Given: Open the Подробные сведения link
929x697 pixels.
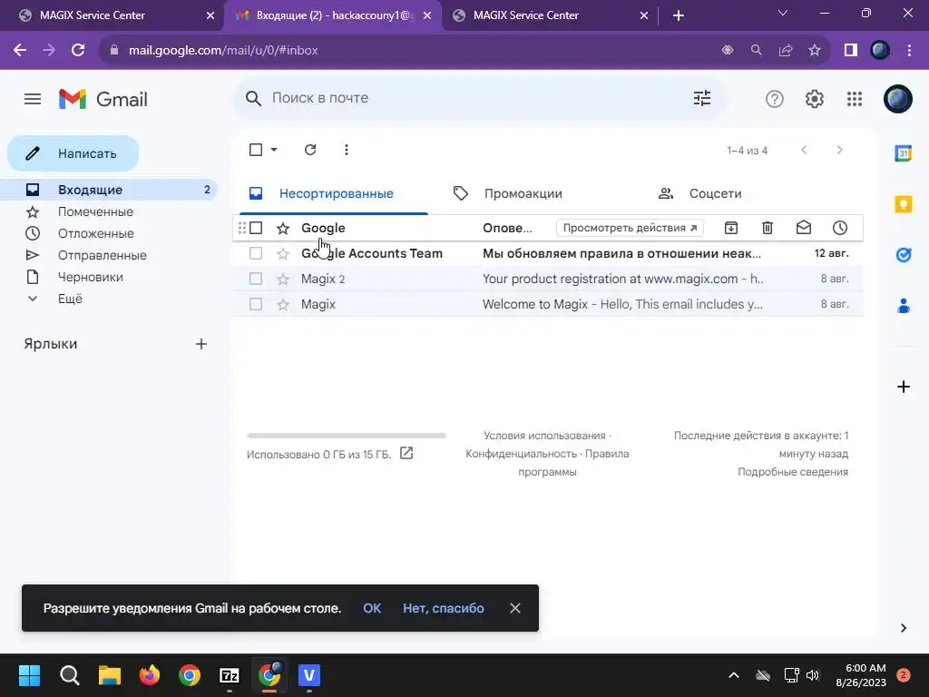Looking at the screenshot, I should click(793, 472).
